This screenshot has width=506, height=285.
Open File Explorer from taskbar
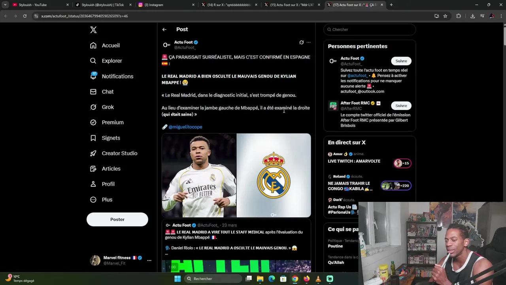pyautogui.click(x=260, y=279)
